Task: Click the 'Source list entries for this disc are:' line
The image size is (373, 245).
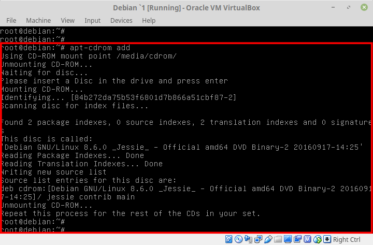Action: tap(89, 180)
